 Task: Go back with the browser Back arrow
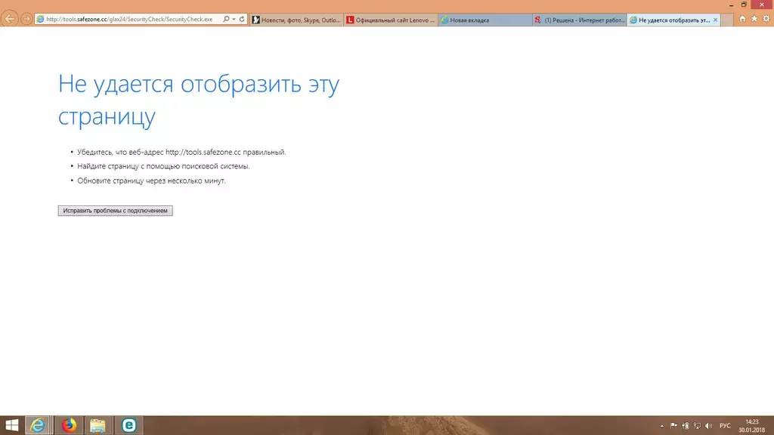[9, 19]
